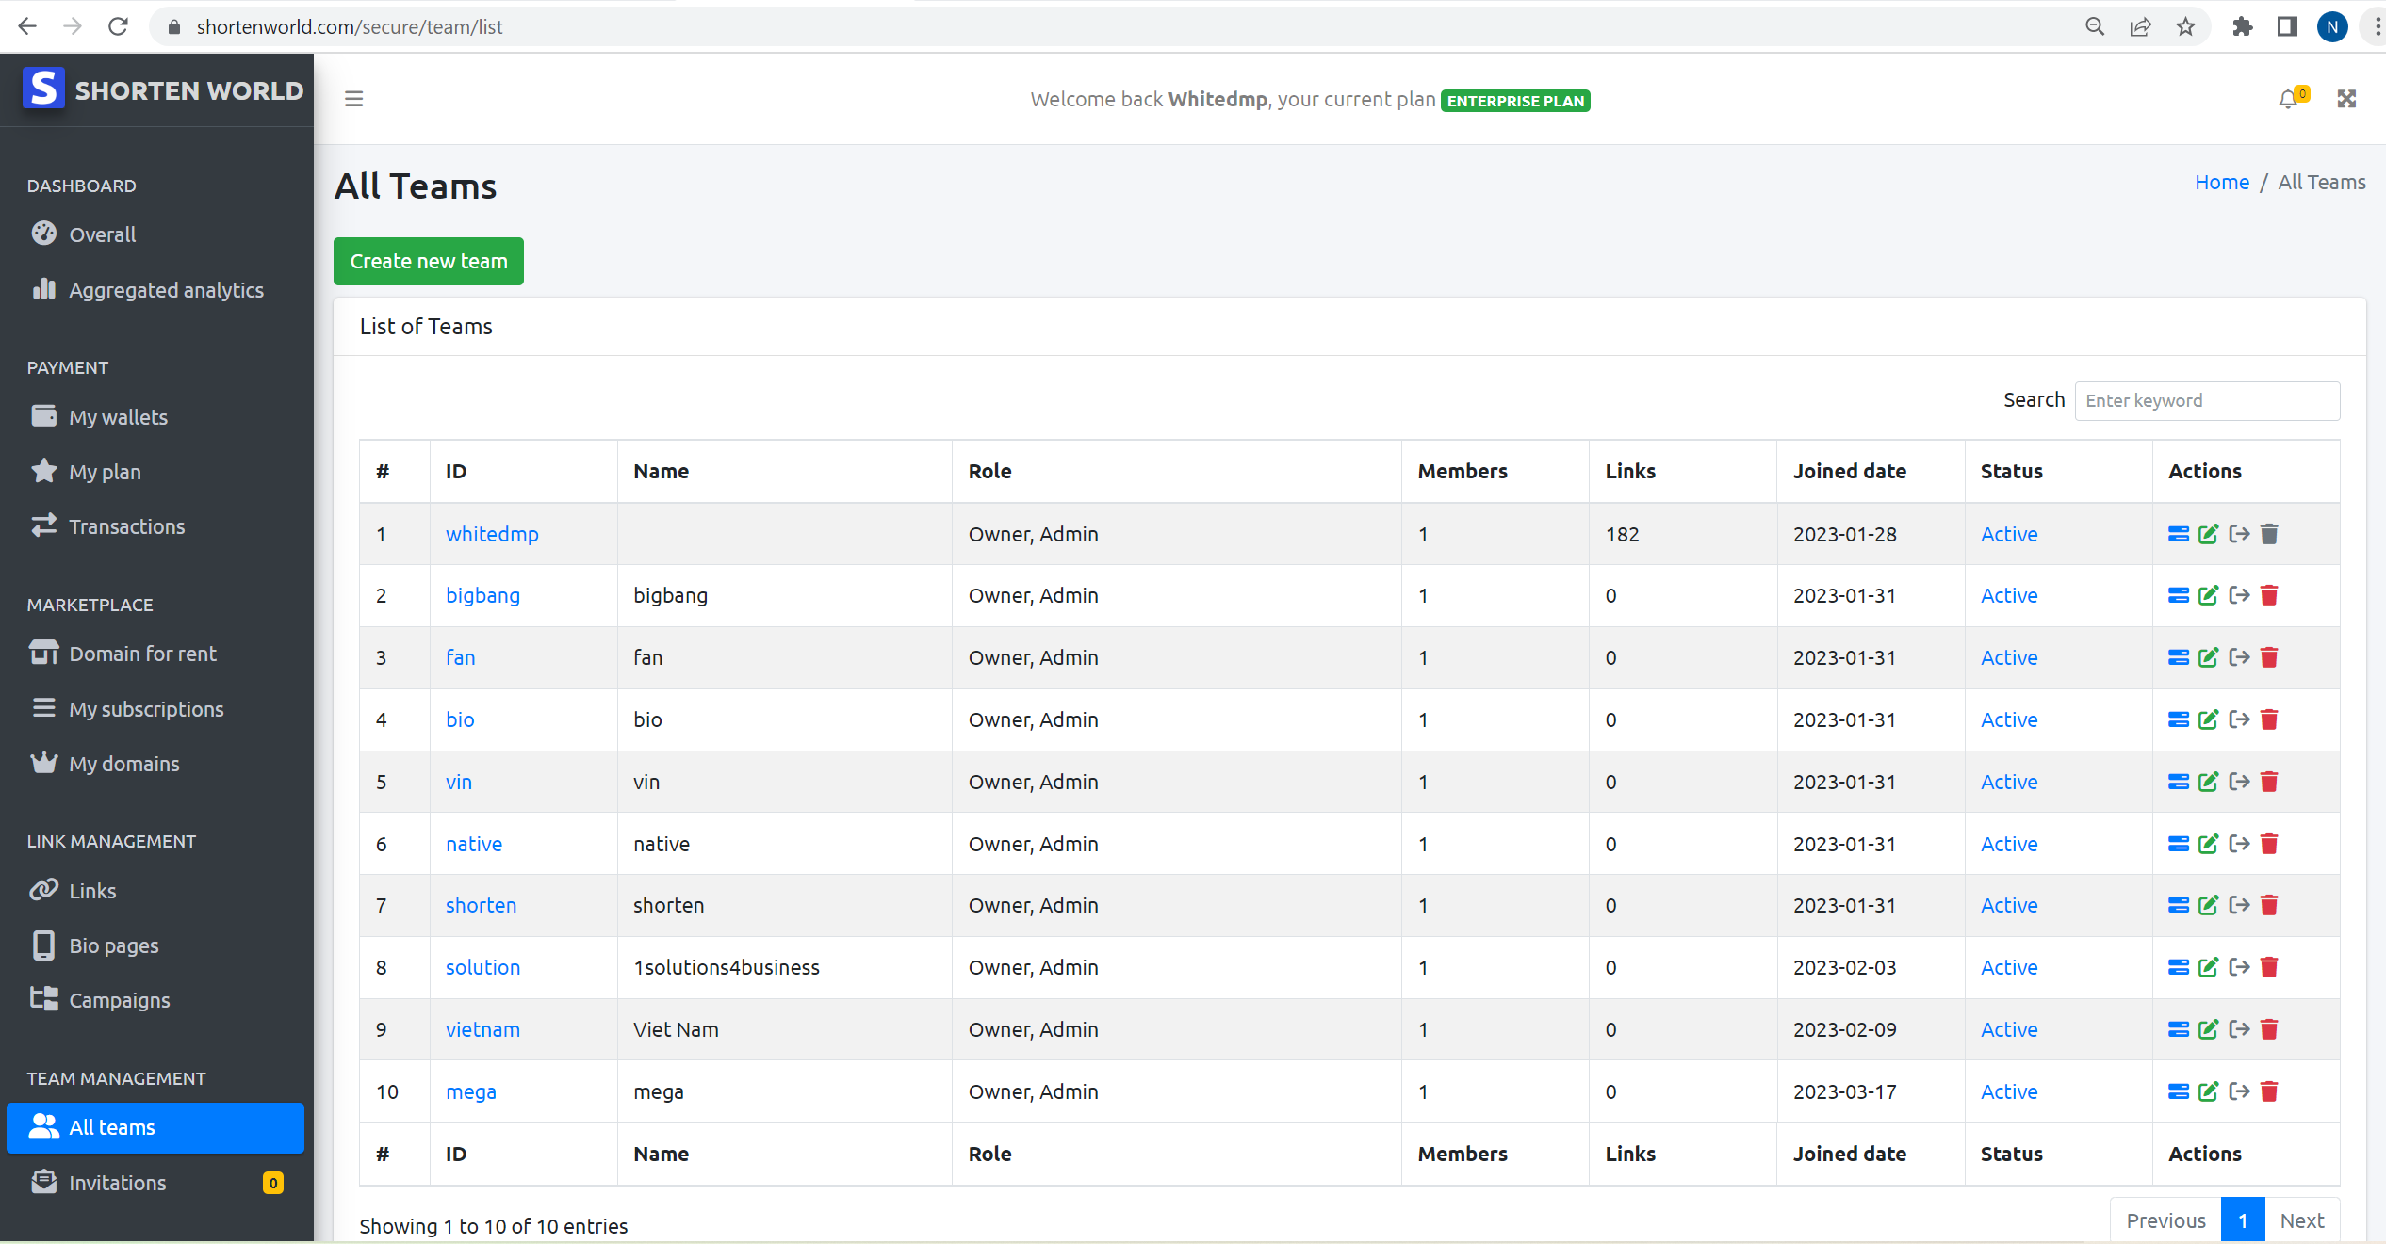
Task: Click the Shorten World logo
Action: point(163,89)
